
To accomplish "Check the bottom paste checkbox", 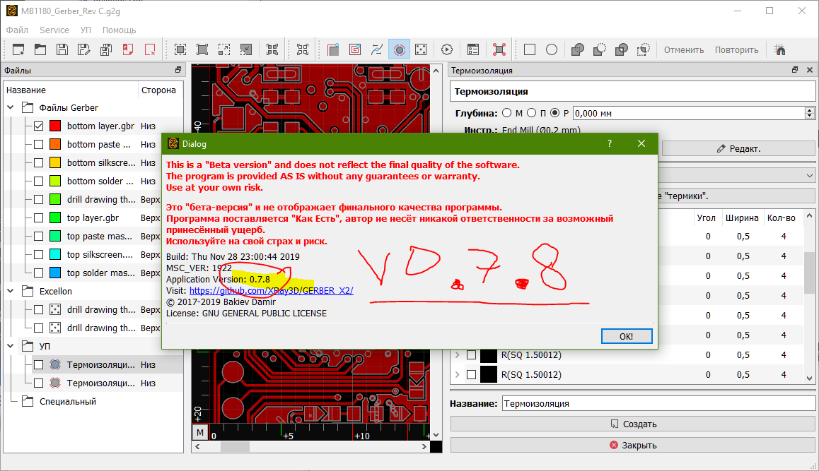I will pyautogui.click(x=39, y=144).
